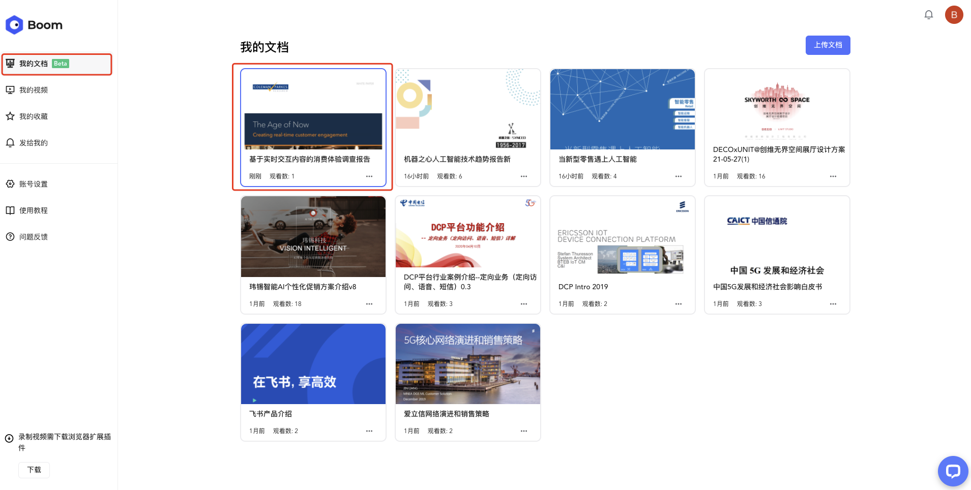971x490 pixels.
Task: Open more options for 中国5G发展和经济社会影响白皮书
Action: click(833, 304)
